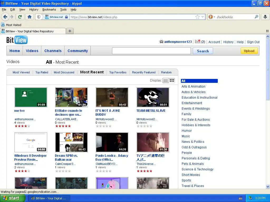Click the BitView taskbar window button
The height and width of the screenshot is (202, 270).
(x=49, y=198)
